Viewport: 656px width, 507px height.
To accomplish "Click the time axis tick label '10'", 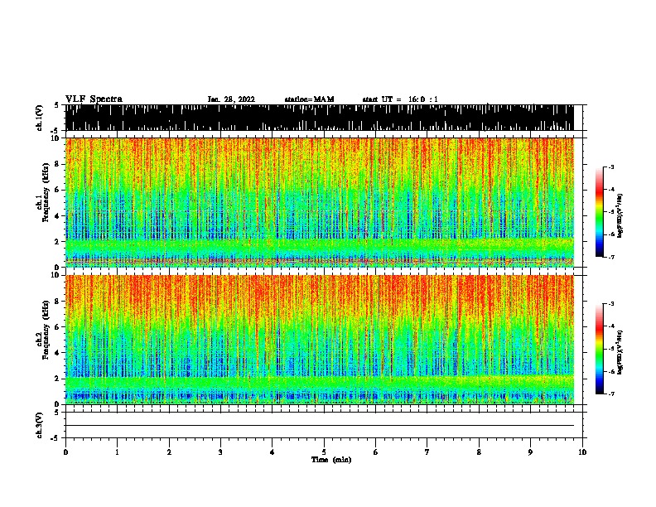I will 582,452.
